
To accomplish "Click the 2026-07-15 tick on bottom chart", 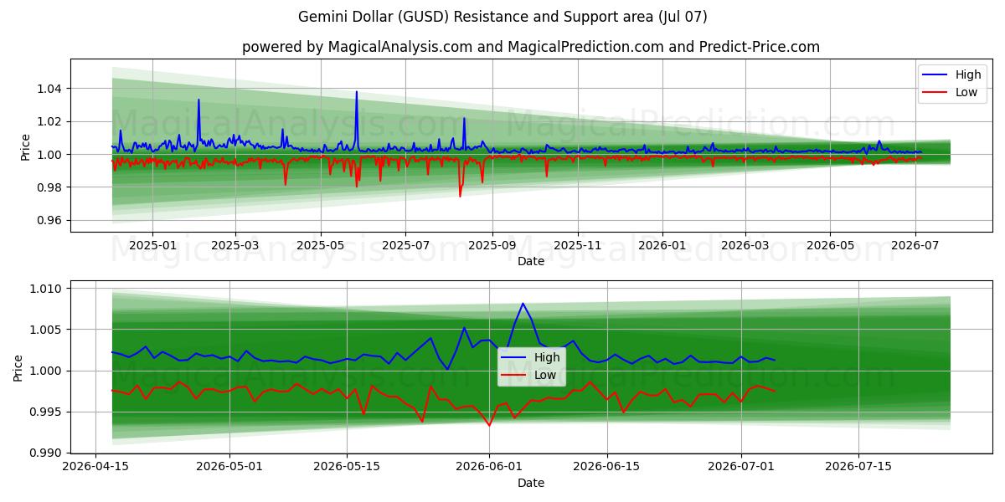I will 858,468.
